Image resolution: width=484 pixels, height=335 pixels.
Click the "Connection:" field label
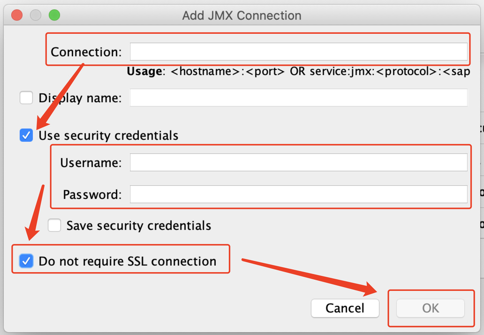[x=86, y=52]
